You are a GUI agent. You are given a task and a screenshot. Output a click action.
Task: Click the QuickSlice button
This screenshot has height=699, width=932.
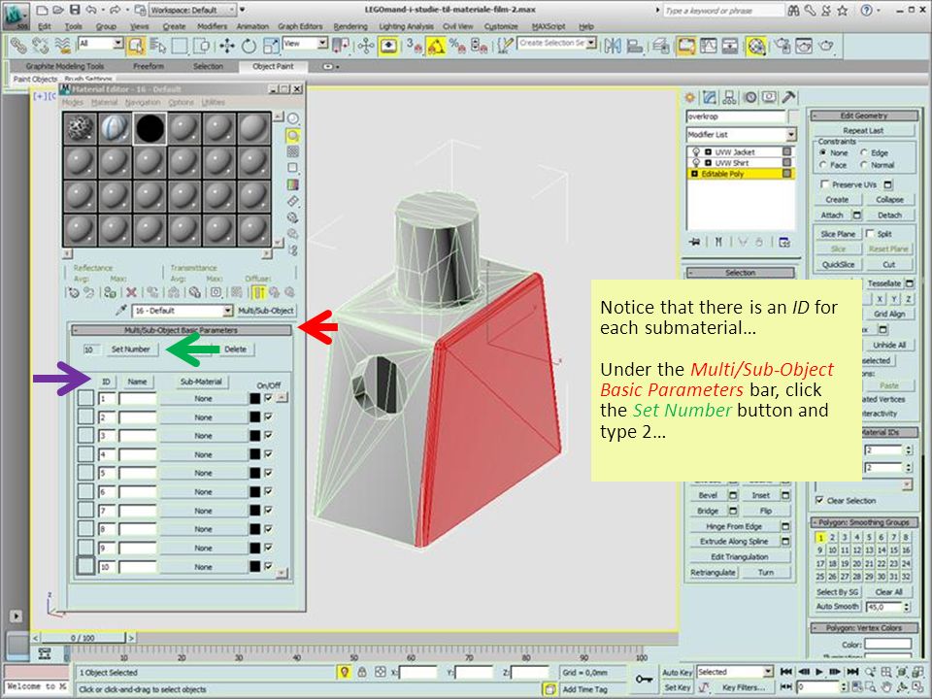838,264
